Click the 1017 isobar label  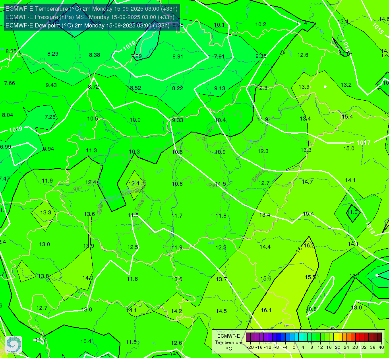364,143
